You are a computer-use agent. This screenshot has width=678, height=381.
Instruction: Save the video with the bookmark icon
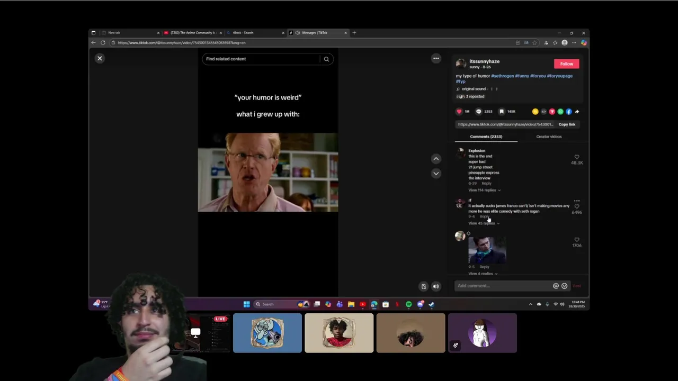(x=502, y=112)
